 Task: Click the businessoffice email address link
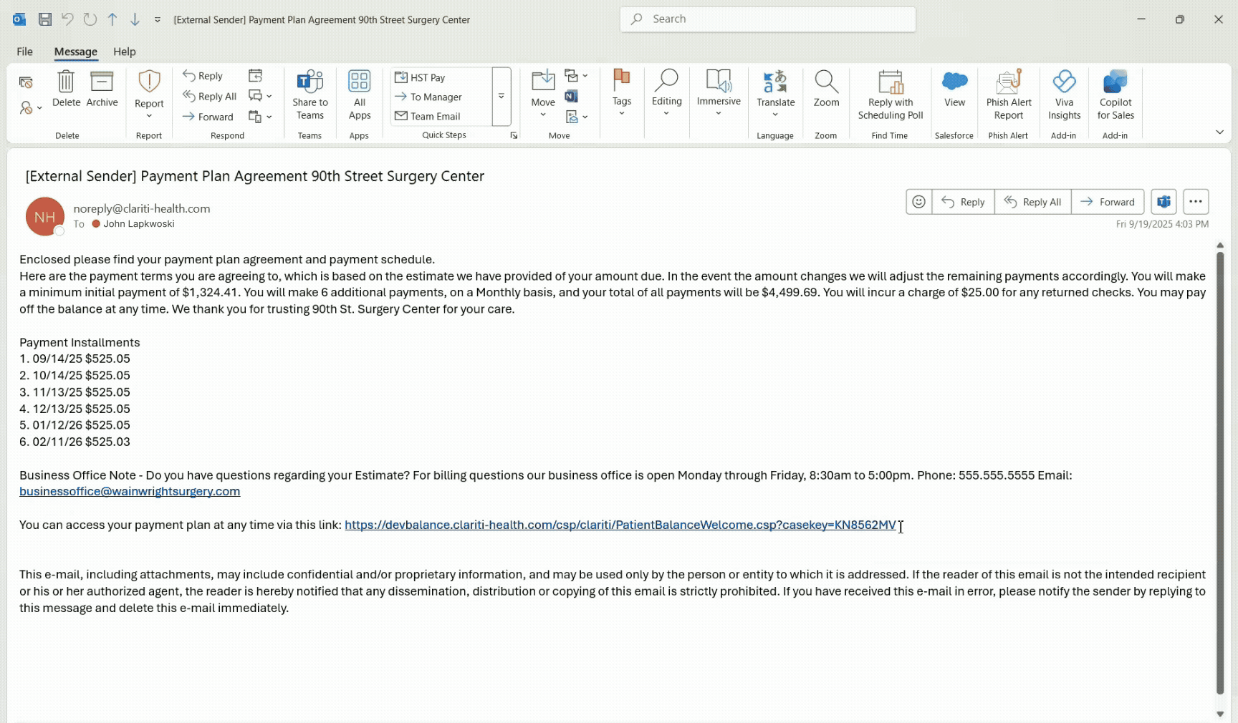[x=130, y=491]
